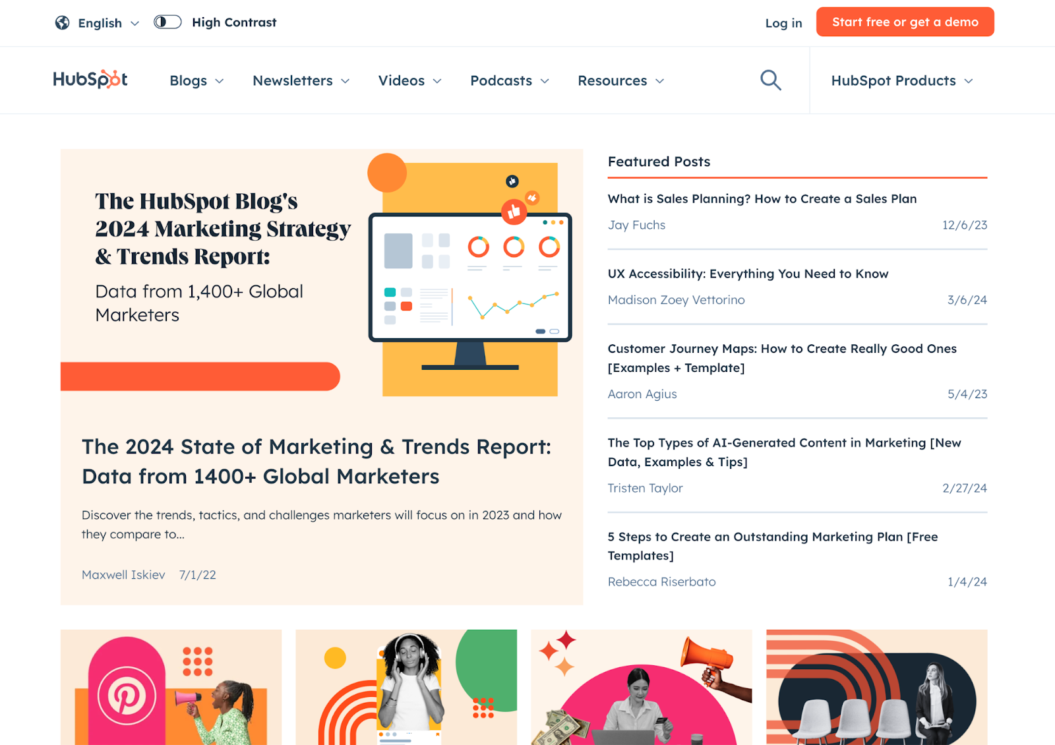1055x745 pixels.
Task: Click the globe language icon
Action: (x=62, y=23)
